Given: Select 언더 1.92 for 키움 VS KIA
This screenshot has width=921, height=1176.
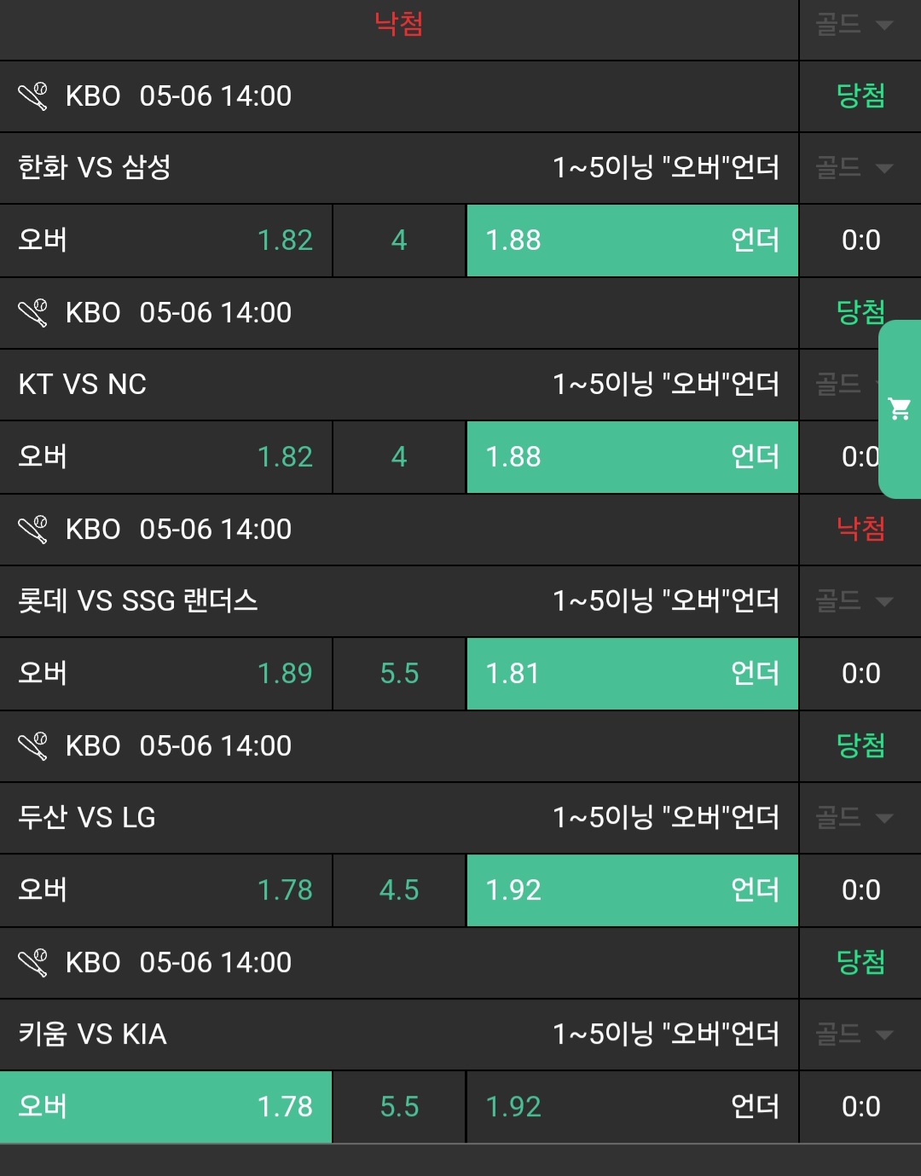Looking at the screenshot, I should tap(632, 1107).
